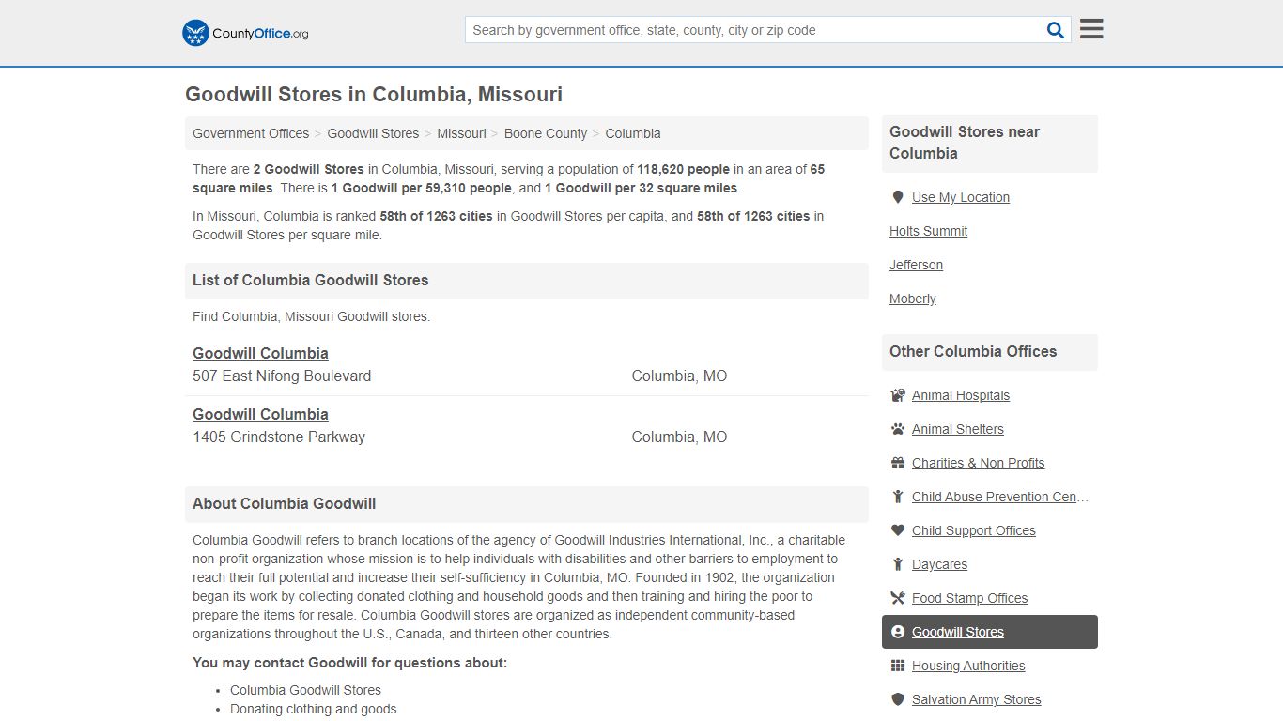This screenshot has height=721, width=1283.
Task: Click the Food Stamp Offices utensils icon
Action: [x=898, y=598]
